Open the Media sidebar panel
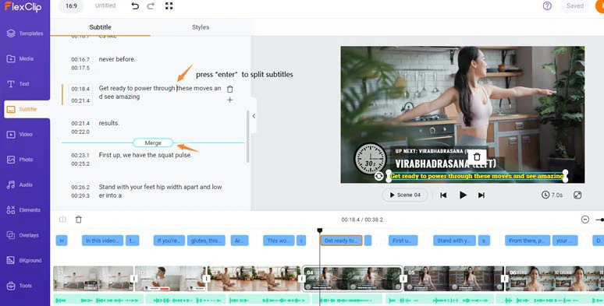This screenshot has height=306, width=604. [25, 59]
